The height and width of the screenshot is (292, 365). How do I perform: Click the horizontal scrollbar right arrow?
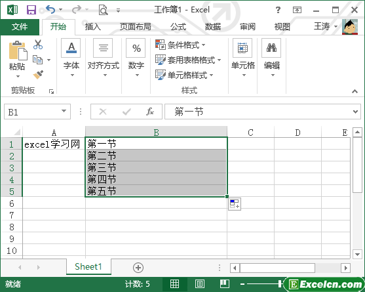pyautogui.click(x=346, y=268)
